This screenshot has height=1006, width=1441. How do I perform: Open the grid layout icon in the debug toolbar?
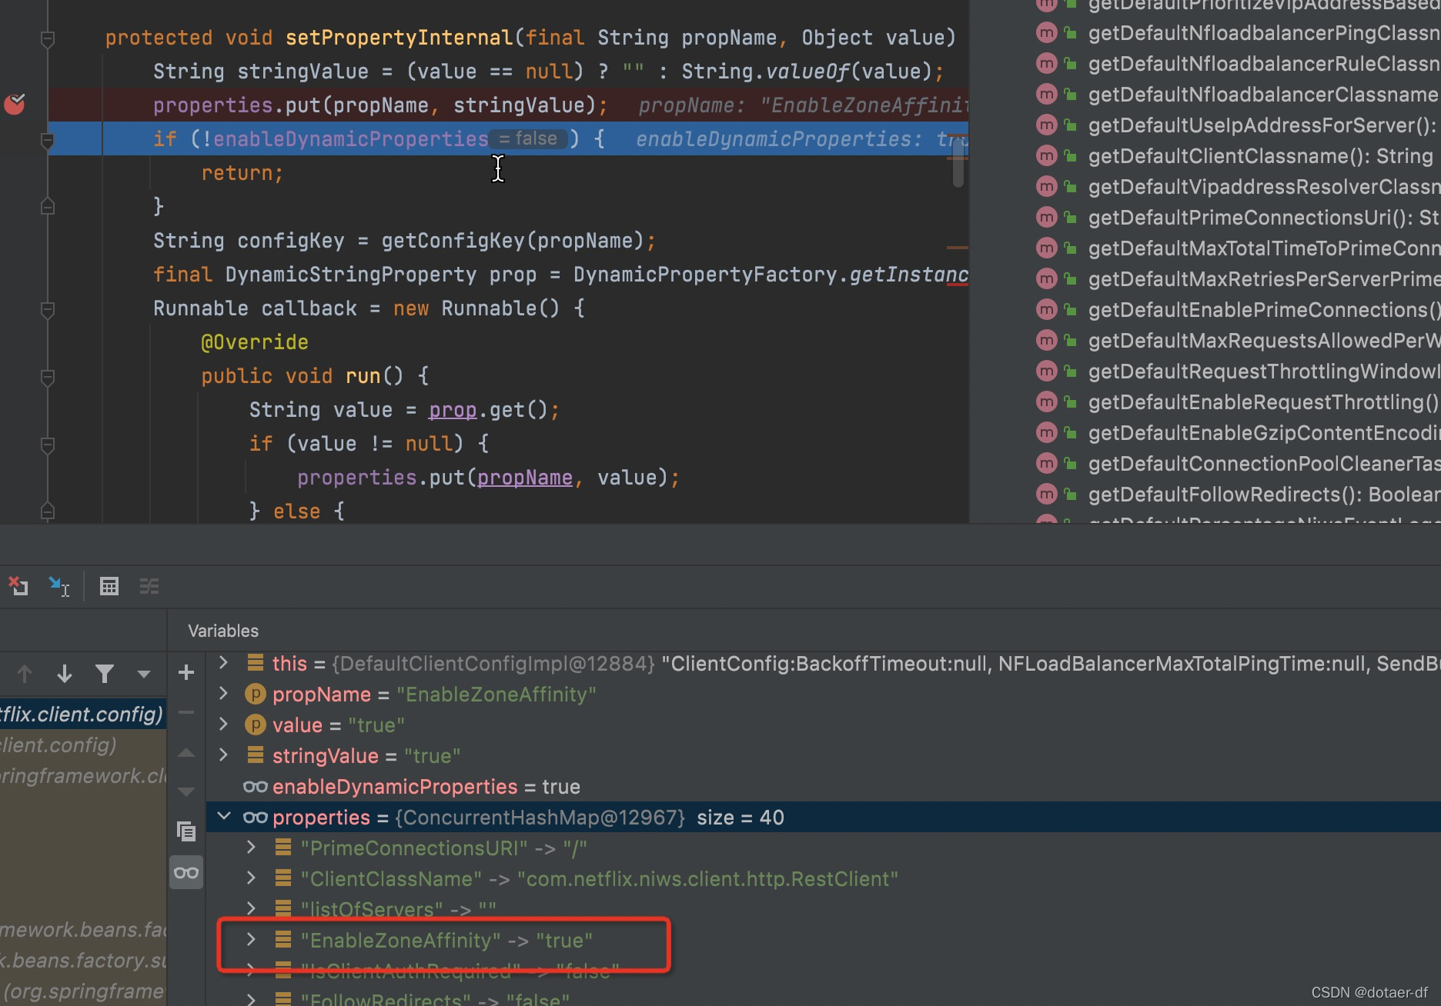coord(109,586)
